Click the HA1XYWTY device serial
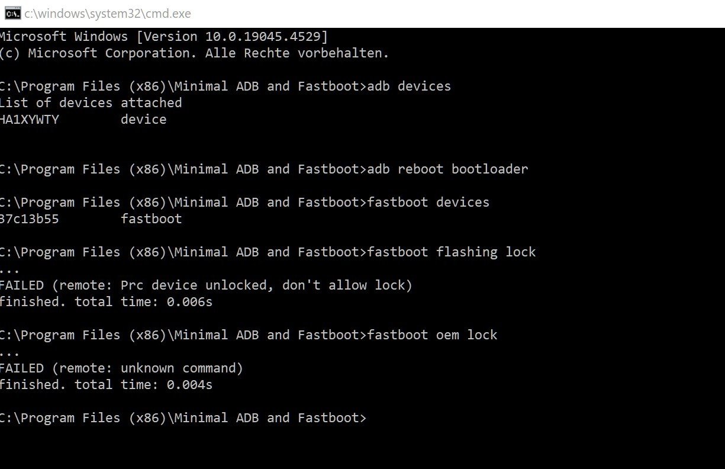The image size is (725, 469). click(x=30, y=120)
